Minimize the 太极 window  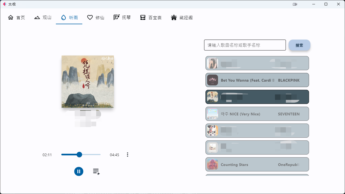[313, 4]
